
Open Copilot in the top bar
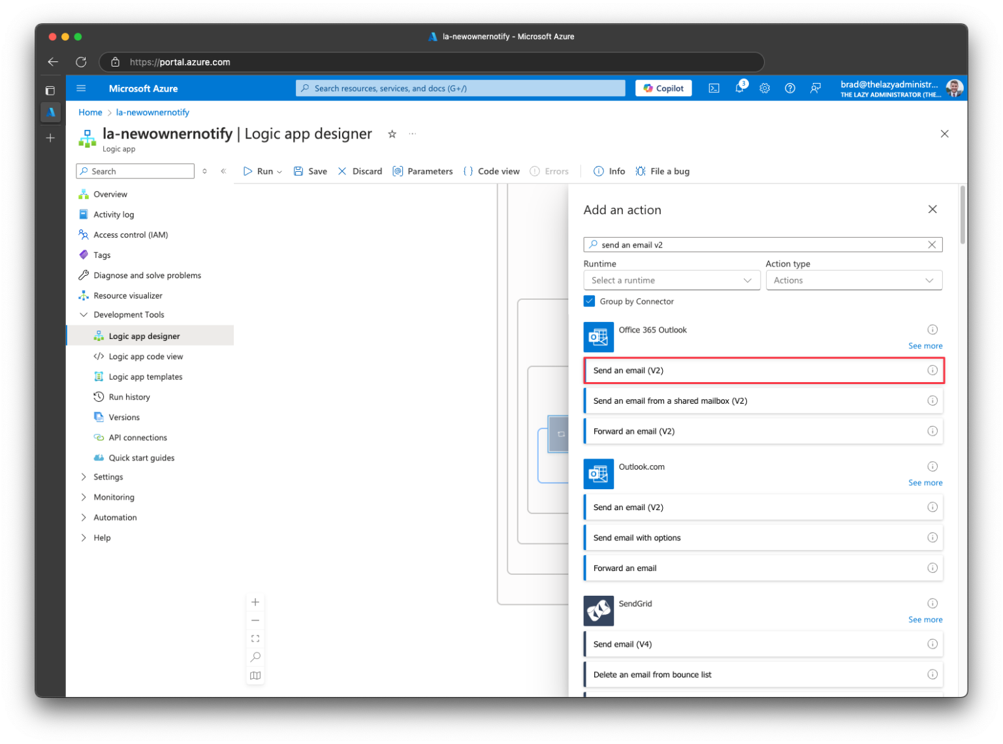(x=663, y=88)
